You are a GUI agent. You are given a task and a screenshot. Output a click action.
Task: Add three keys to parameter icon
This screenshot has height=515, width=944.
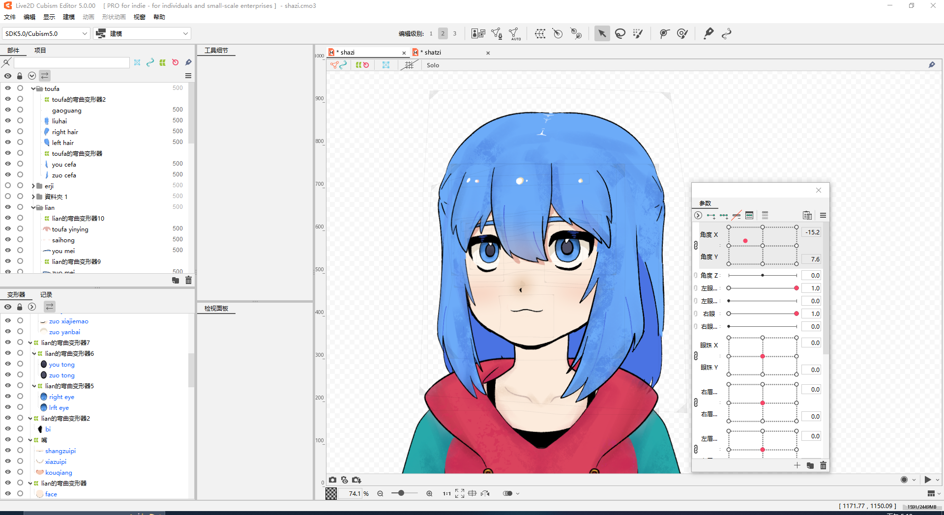(x=724, y=215)
